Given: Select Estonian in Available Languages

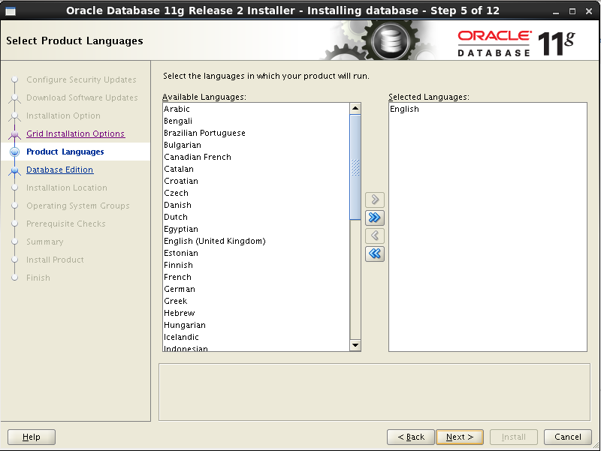Looking at the screenshot, I should click(x=256, y=253).
